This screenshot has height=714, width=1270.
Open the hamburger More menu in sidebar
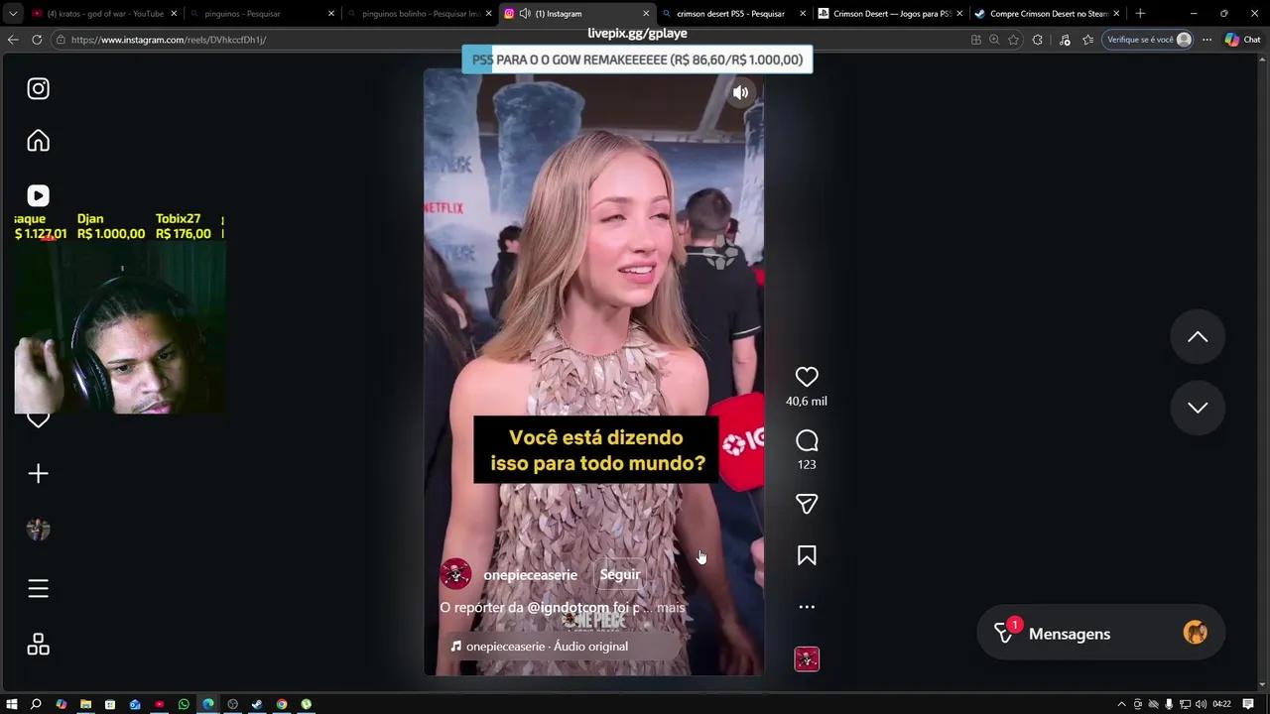[38, 589]
